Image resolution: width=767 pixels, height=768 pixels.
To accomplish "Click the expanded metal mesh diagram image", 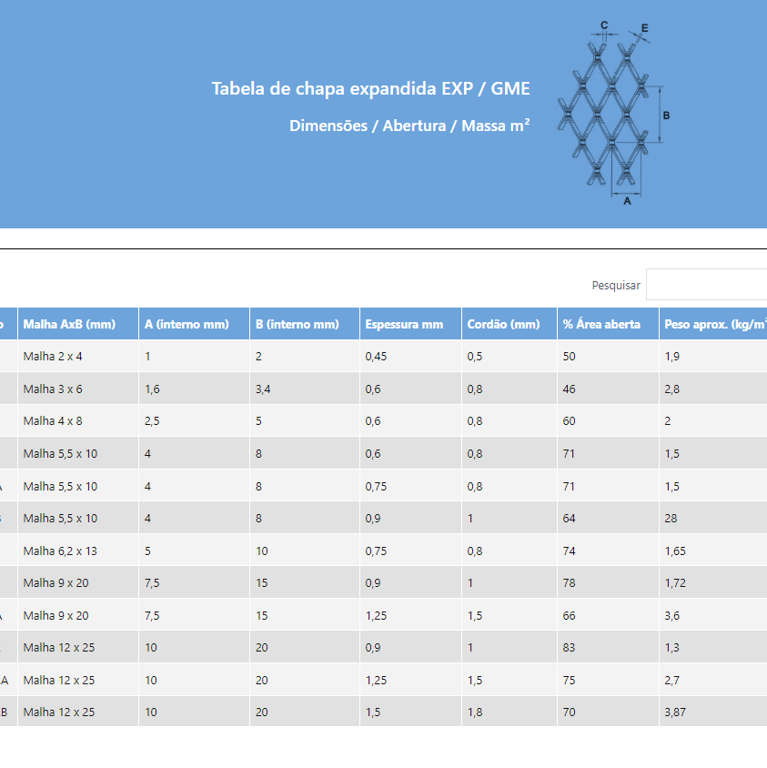I will 615,114.
